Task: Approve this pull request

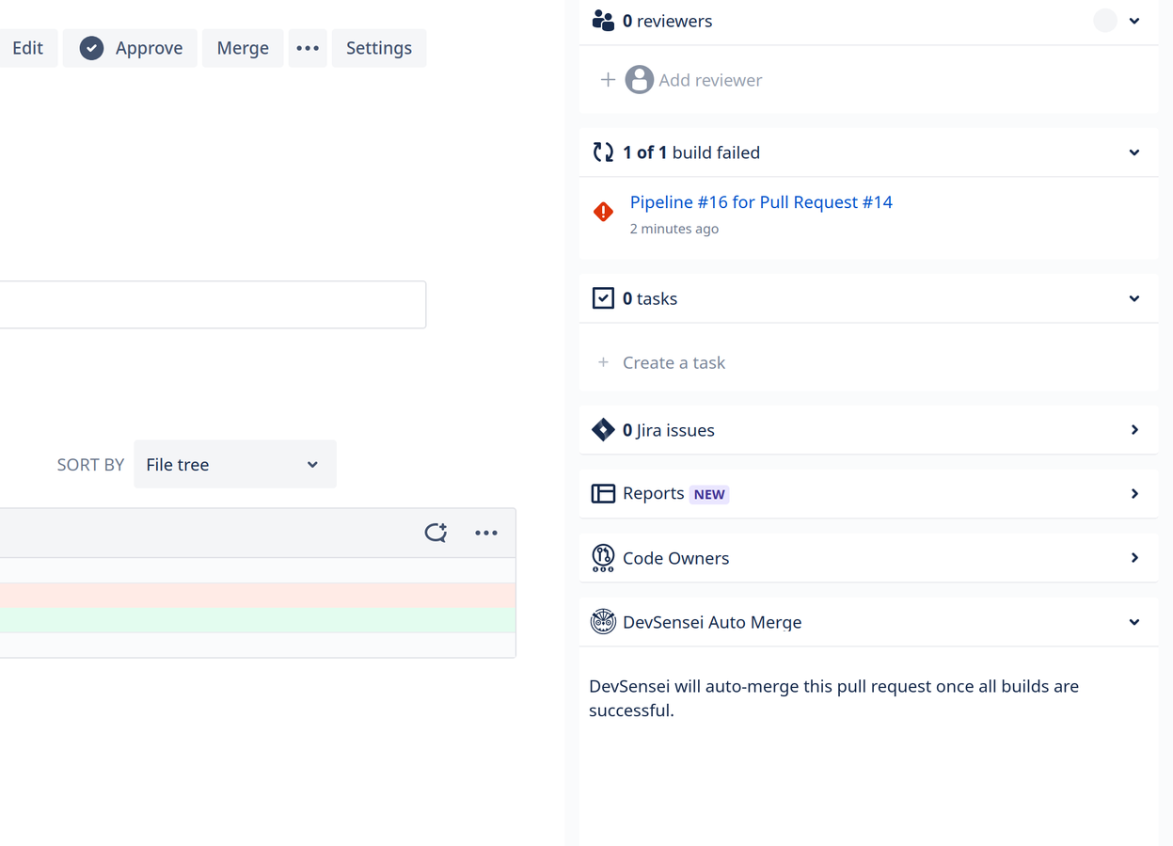Action: [x=130, y=48]
